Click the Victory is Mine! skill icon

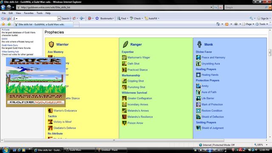click(50, 122)
